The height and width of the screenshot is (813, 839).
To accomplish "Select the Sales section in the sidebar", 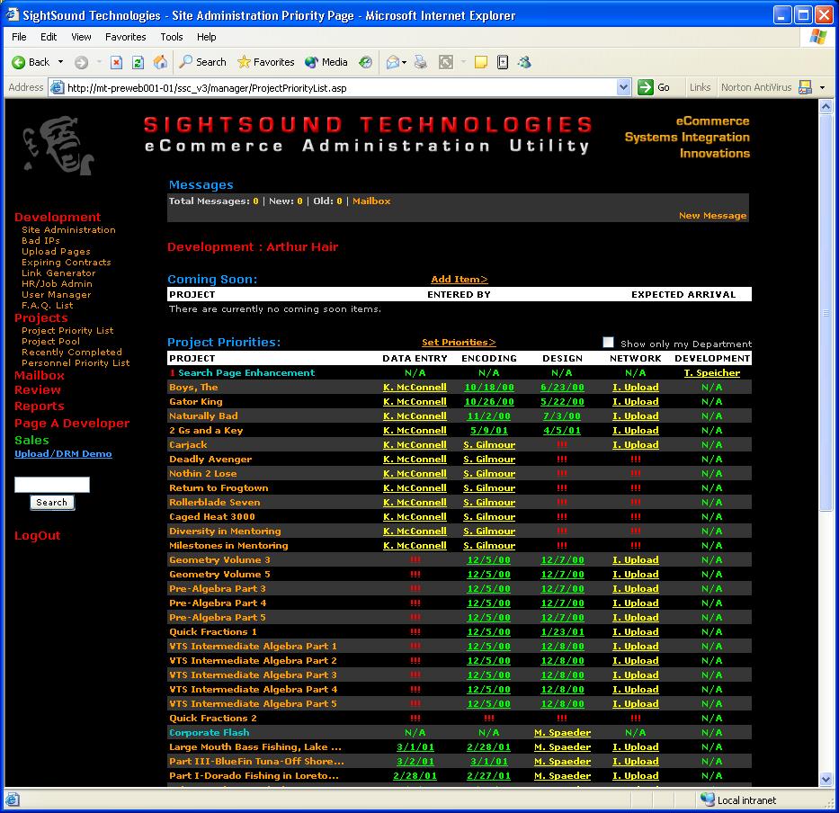I will [31, 441].
